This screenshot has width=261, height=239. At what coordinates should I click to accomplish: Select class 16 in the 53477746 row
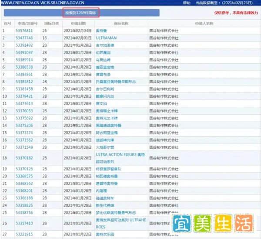(44, 38)
